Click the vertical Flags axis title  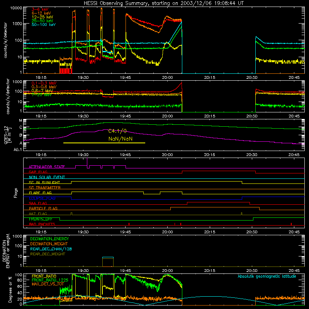tap(16, 193)
